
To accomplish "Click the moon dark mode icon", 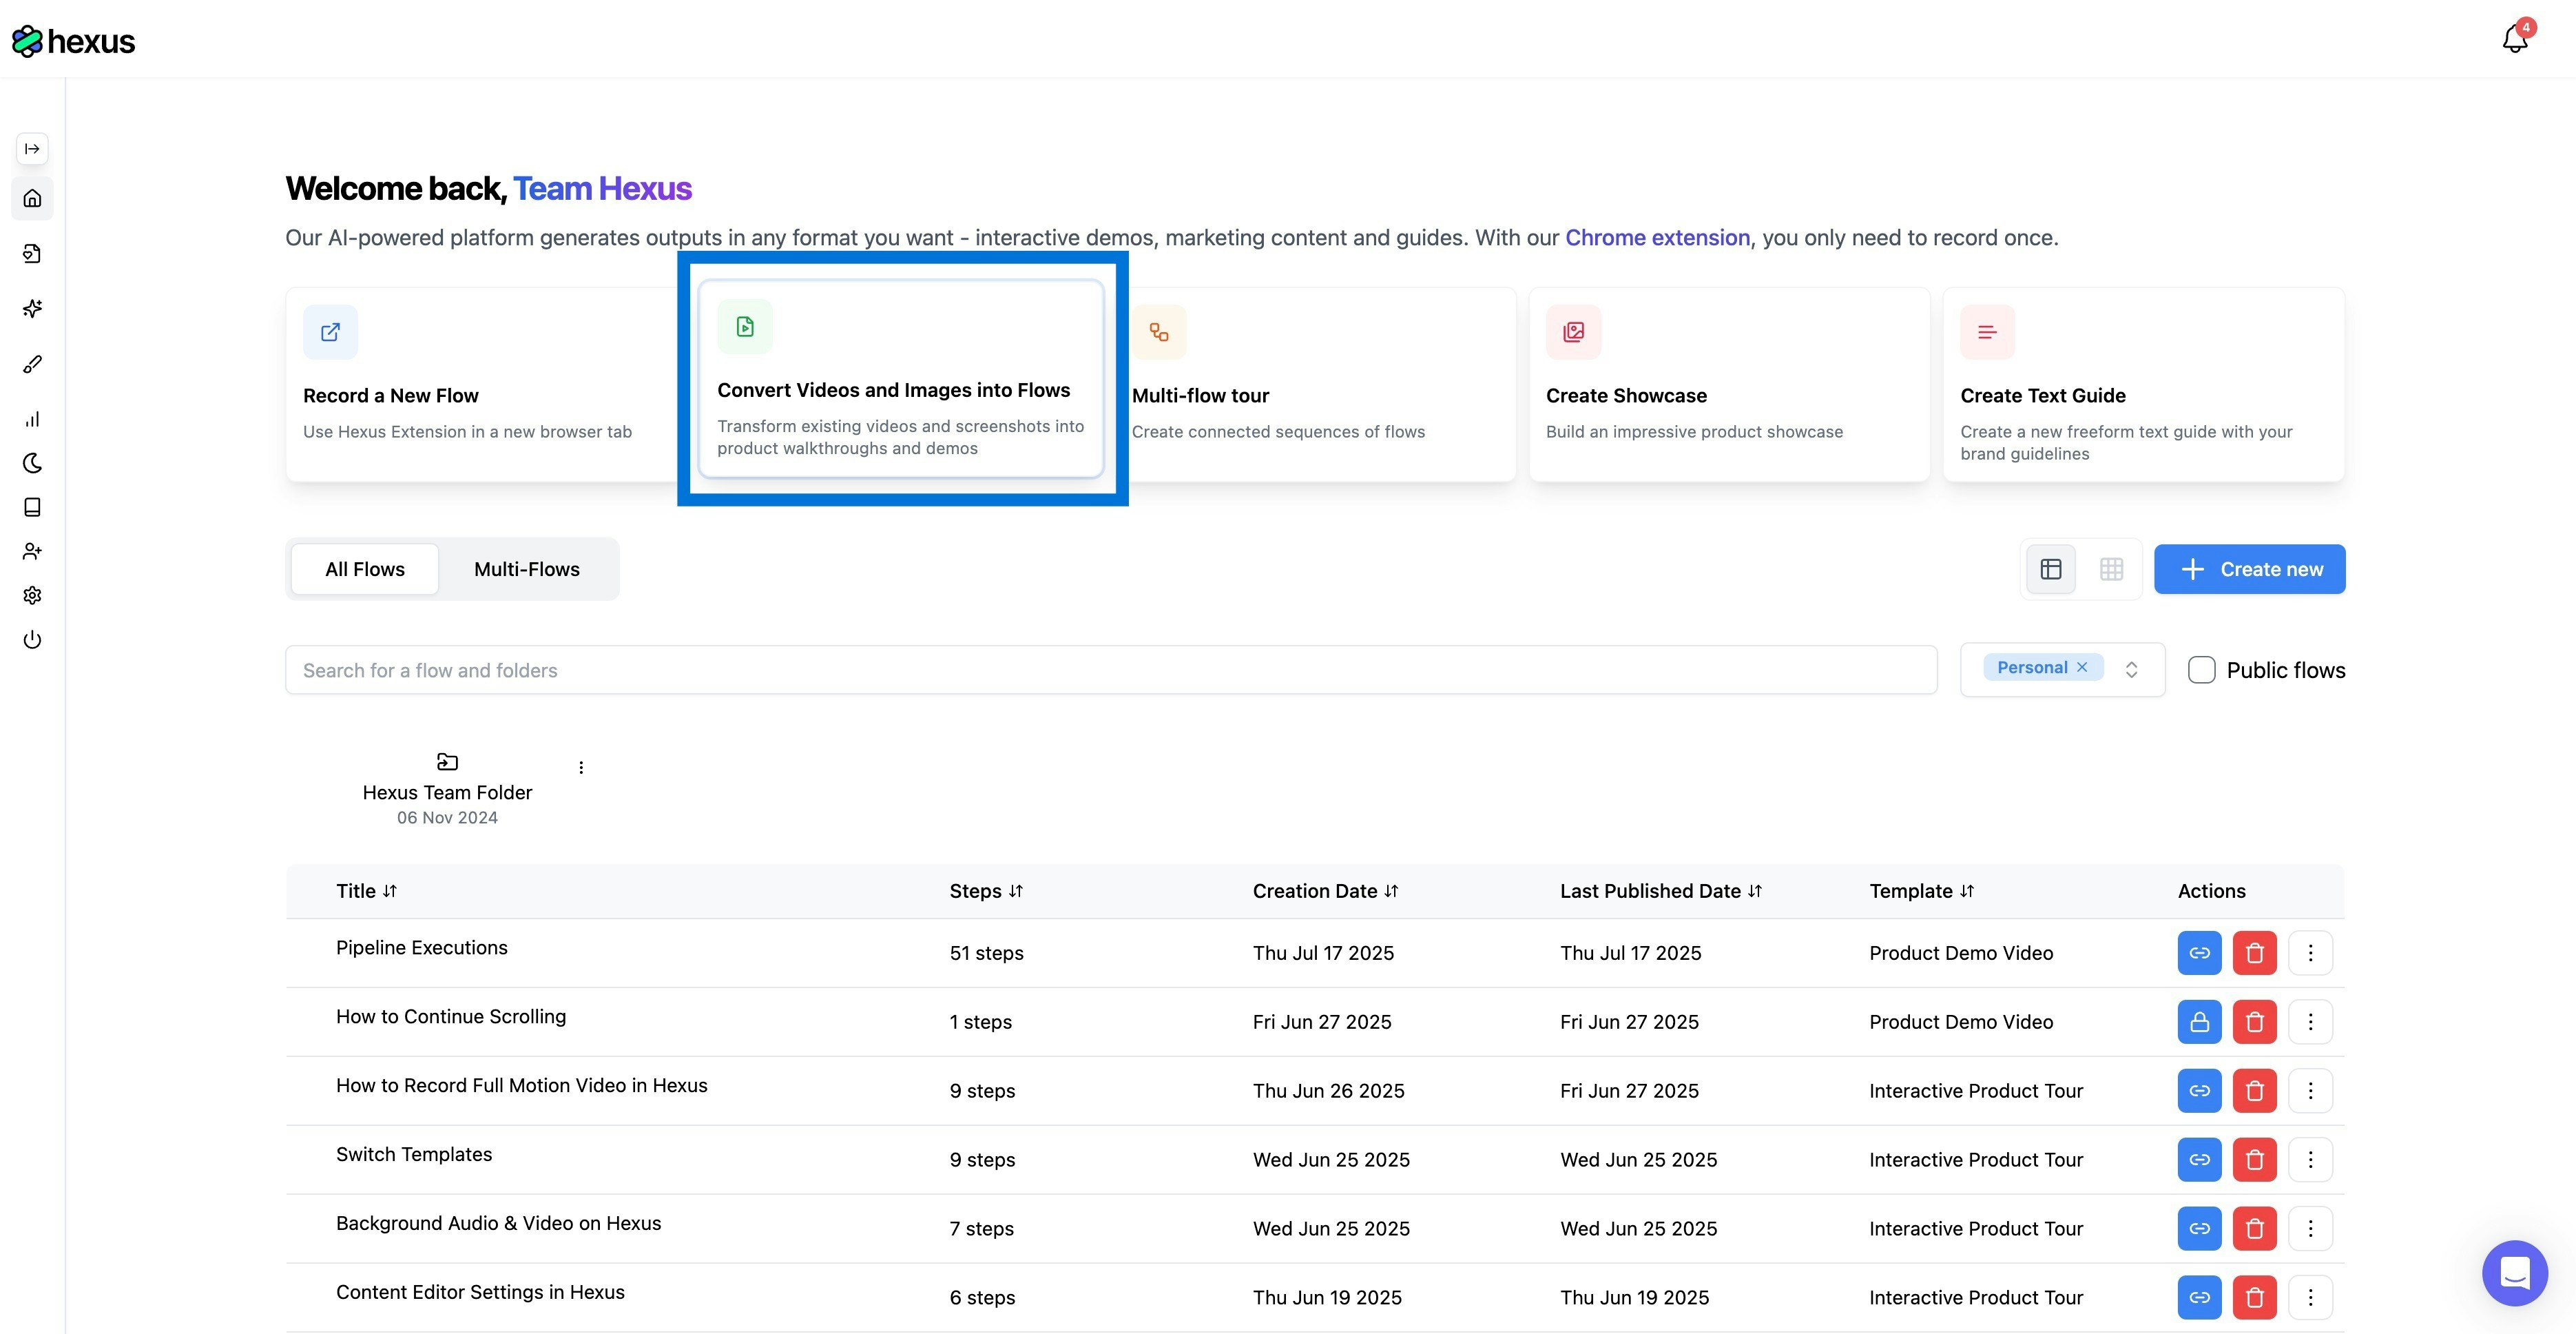I will 32,462.
